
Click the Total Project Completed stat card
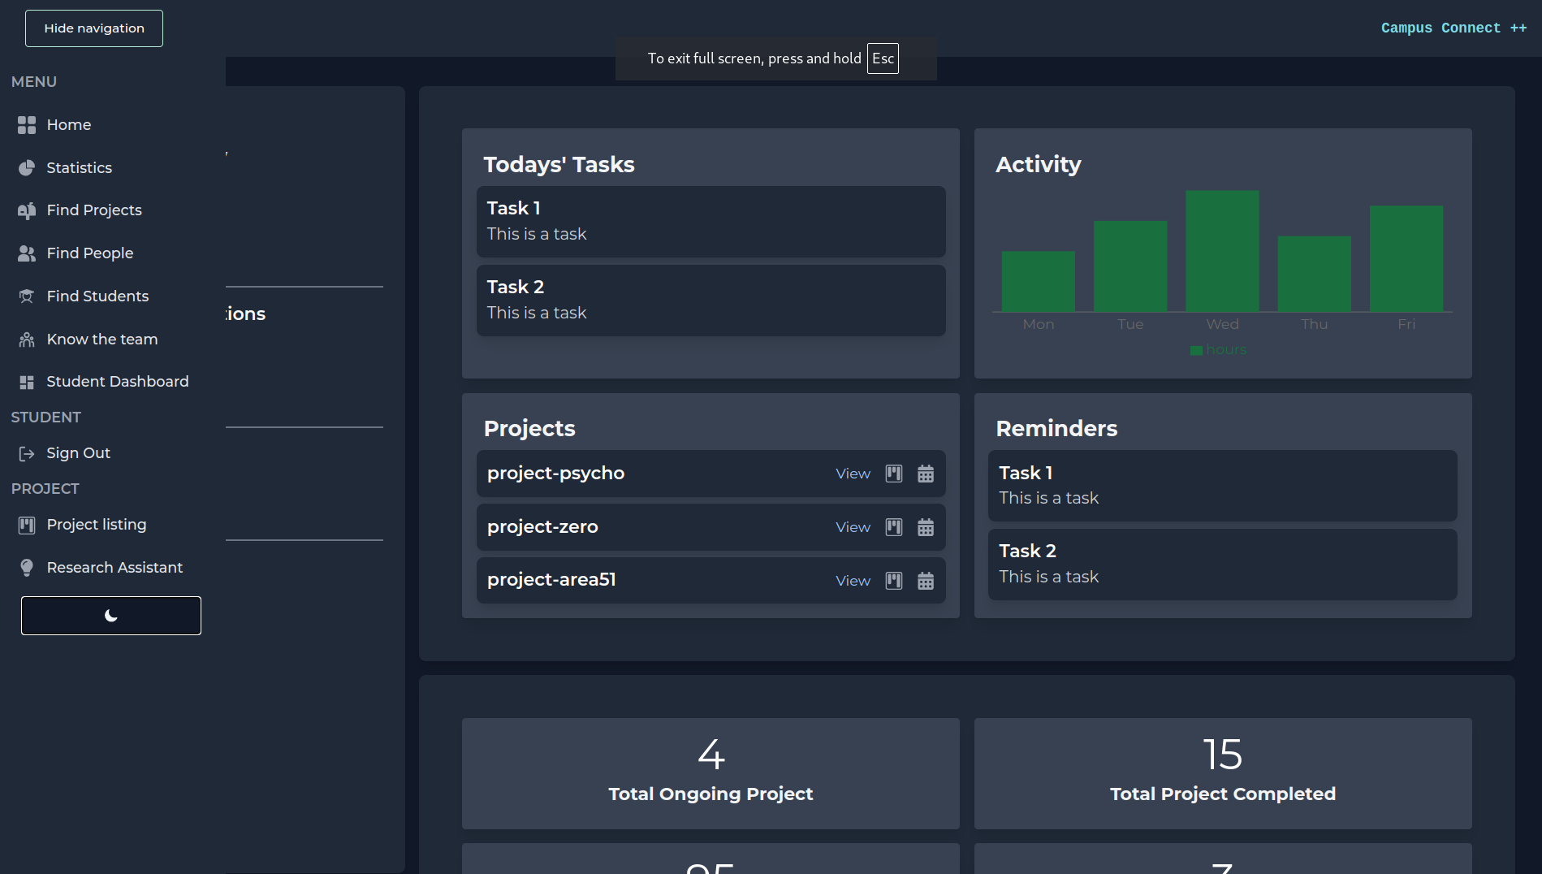tap(1223, 773)
